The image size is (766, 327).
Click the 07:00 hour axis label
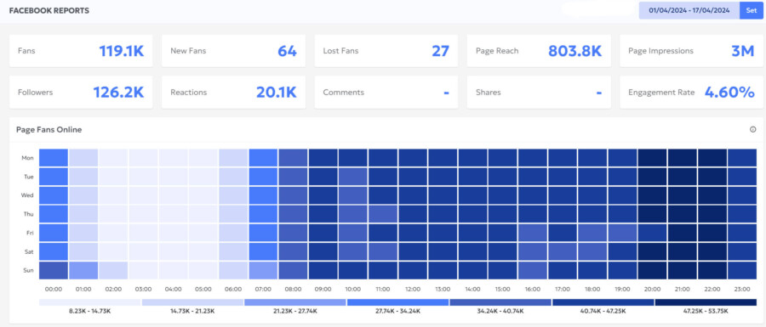(263, 289)
